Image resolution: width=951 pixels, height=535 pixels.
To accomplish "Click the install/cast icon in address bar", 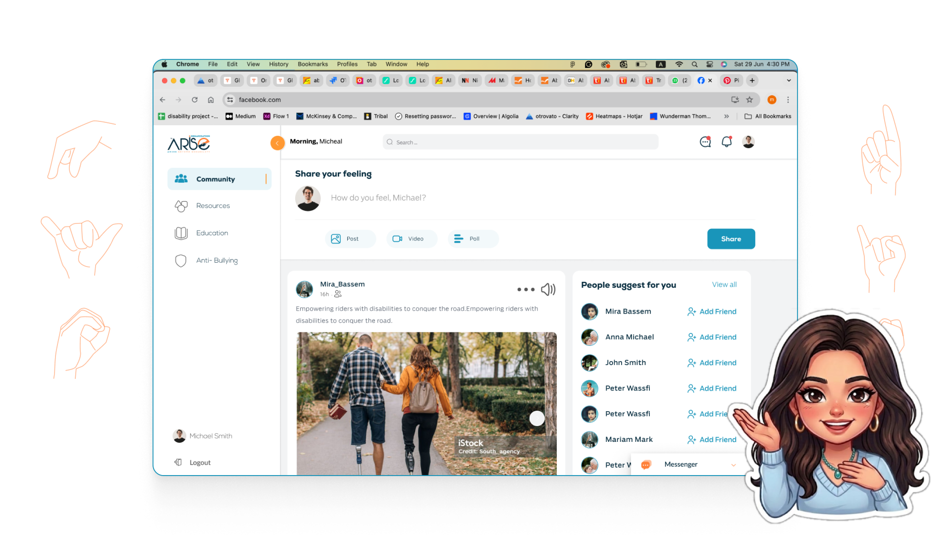I will [735, 100].
